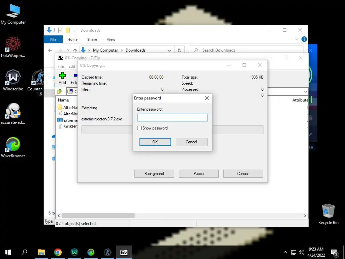Click the Background button in copying dialog
Image resolution: width=345 pixels, height=259 pixels.
pos(154,174)
